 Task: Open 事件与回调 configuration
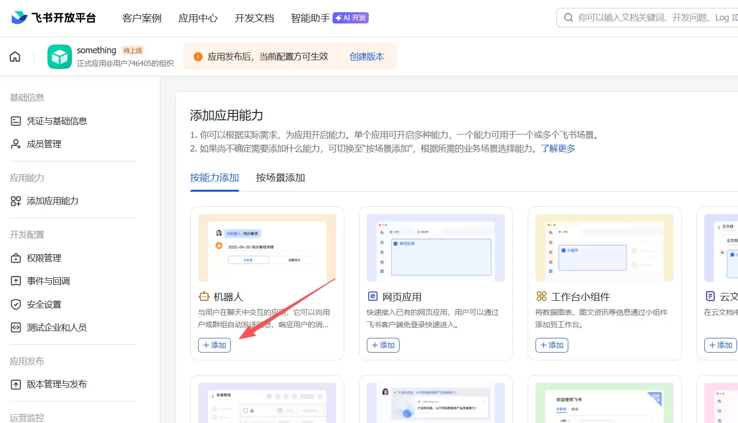[x=48, y=281]
